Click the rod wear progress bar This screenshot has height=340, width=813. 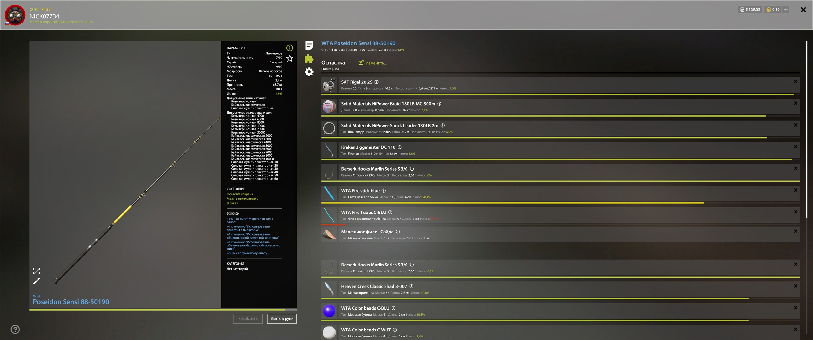[163, 310]
